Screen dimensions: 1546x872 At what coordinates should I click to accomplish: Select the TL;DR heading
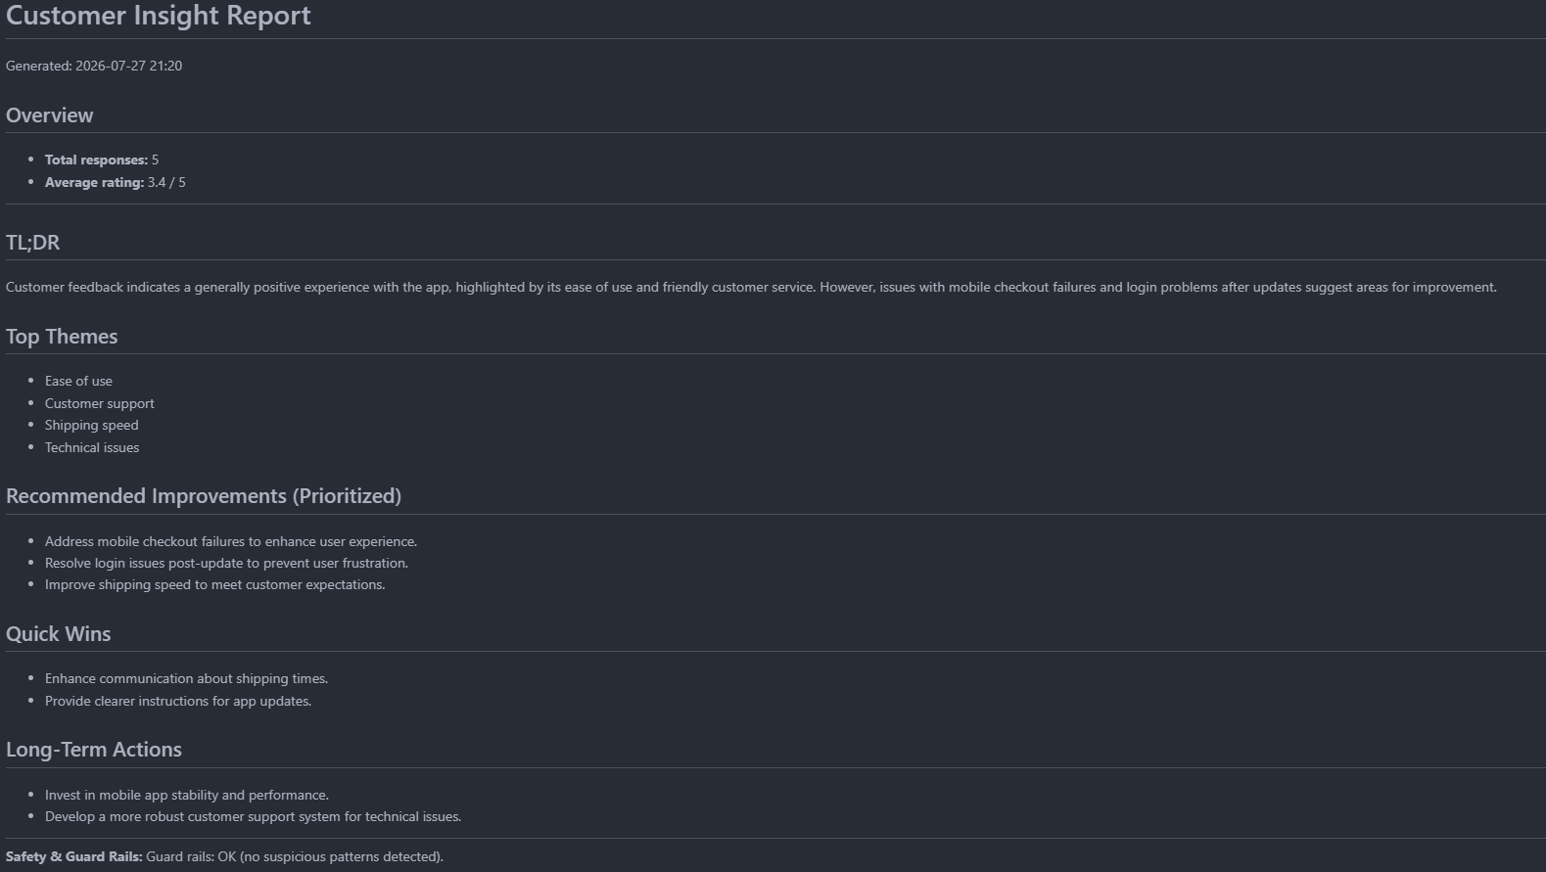pyautogui.click(x=32, y=243)
